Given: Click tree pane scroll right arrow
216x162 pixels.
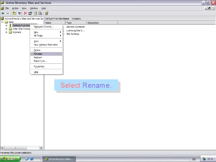Looking at the screenshot, I should (41, 148).
